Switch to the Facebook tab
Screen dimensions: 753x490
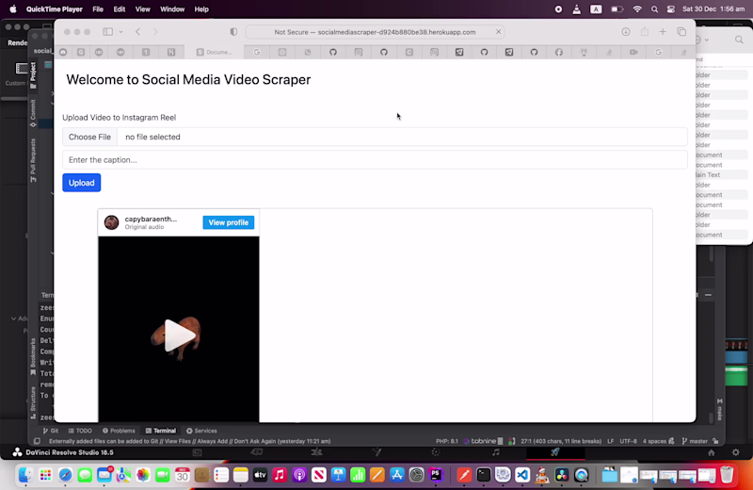(559, 52)
